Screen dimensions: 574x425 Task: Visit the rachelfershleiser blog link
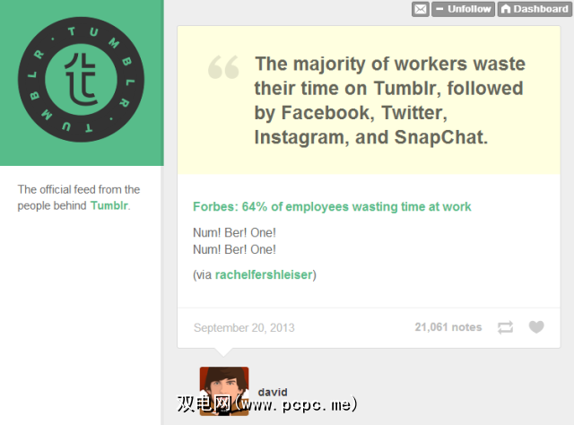(x=264, y=274)
